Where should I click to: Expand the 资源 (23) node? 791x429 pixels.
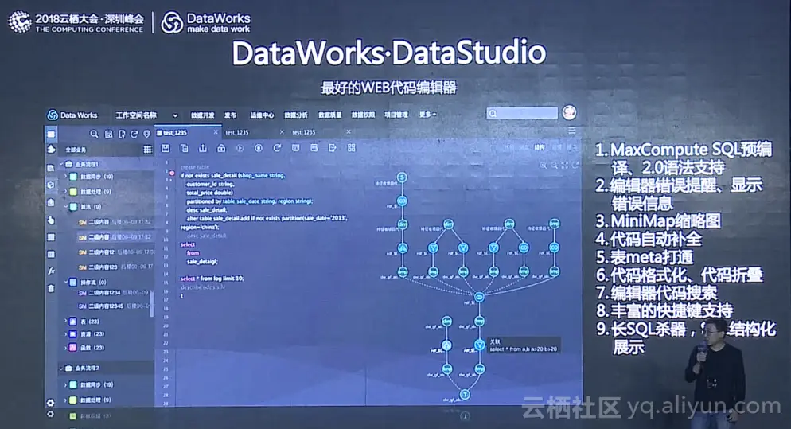65,333
